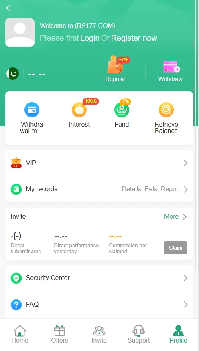The image size is (199, 351).
Task: Click the grey Claim button
Action: (x=175, y=248)
